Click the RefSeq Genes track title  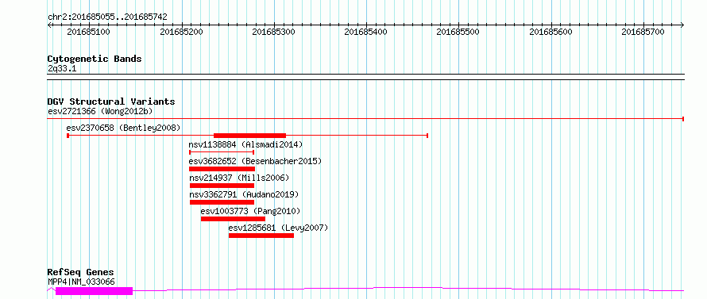click(80, 273)
